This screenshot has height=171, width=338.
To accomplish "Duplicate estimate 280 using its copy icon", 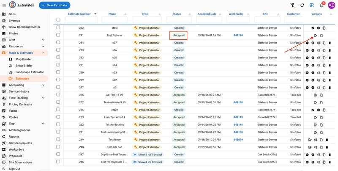I will pos(324,72).
